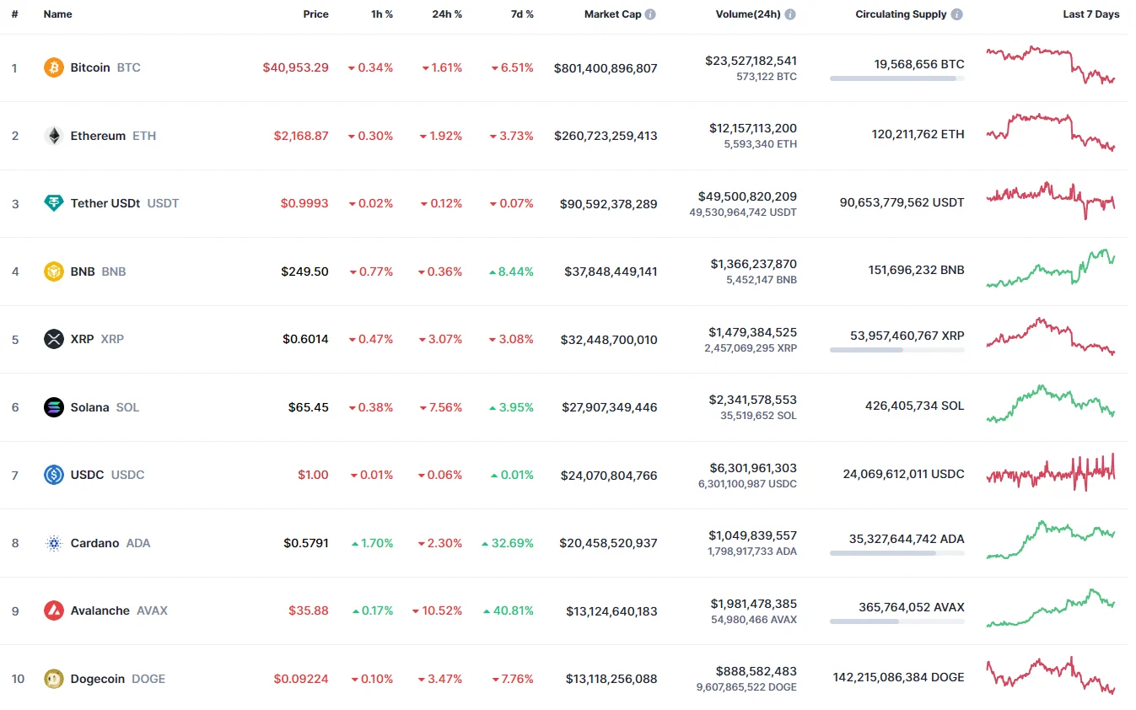Sort by the 24h % column header
Image resolution: width=1136 pixels, height=710 pixels.
point(448,14)
